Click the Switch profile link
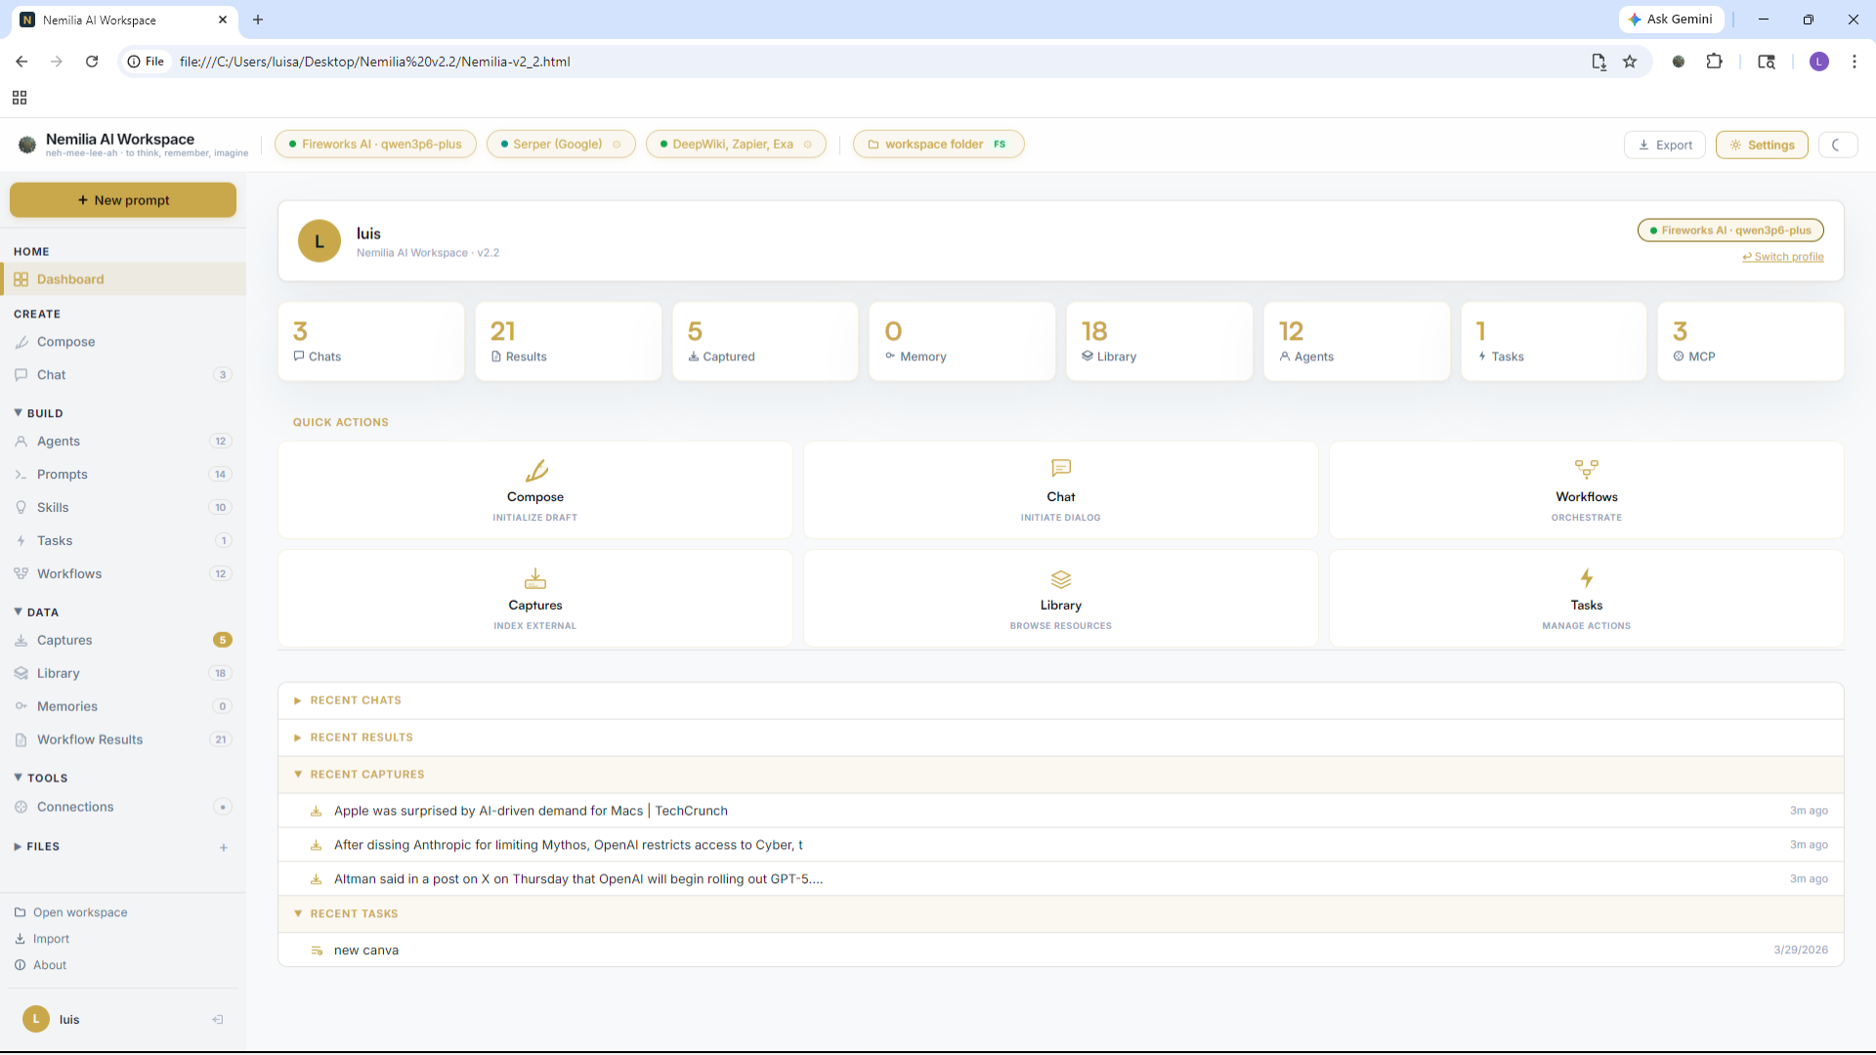The image size is (1876, 1055). pyautogui.click(x=1783, y=257)
